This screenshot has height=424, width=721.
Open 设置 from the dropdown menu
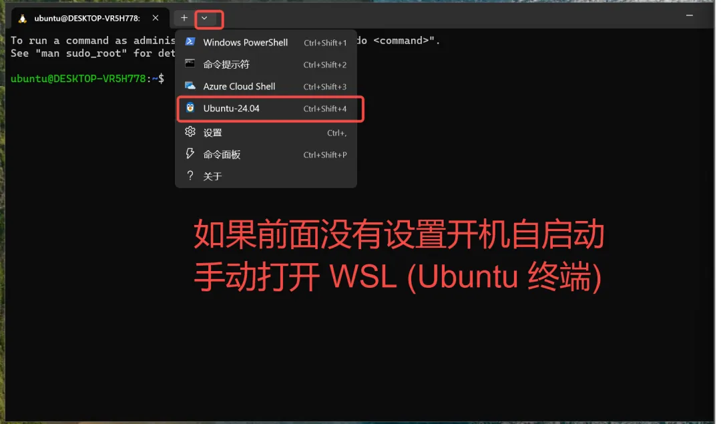coord(266,132)
